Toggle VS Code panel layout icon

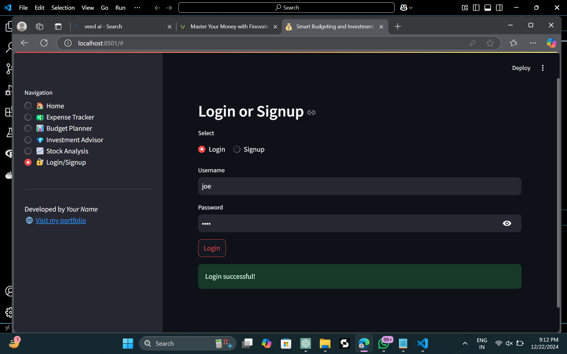488,8
